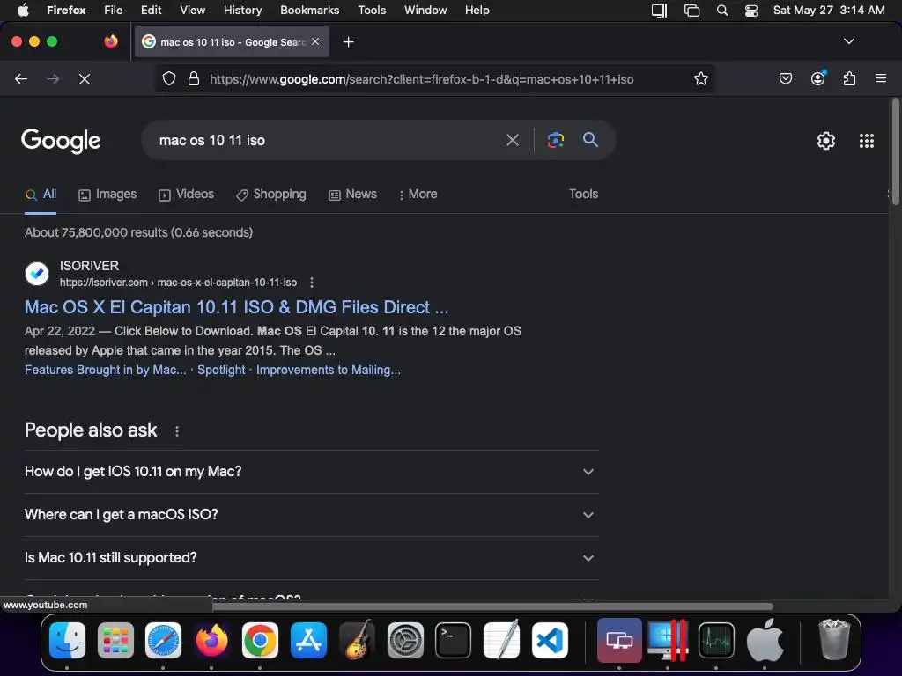The image size is (902, 676).
Task: Bookmark this page with the star
Action: (x=700, y=78)
